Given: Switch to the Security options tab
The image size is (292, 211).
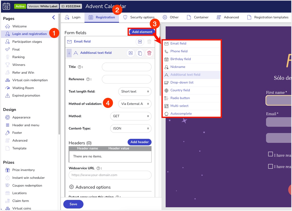Looking at the screenshot, I should [x=139, y=17].
